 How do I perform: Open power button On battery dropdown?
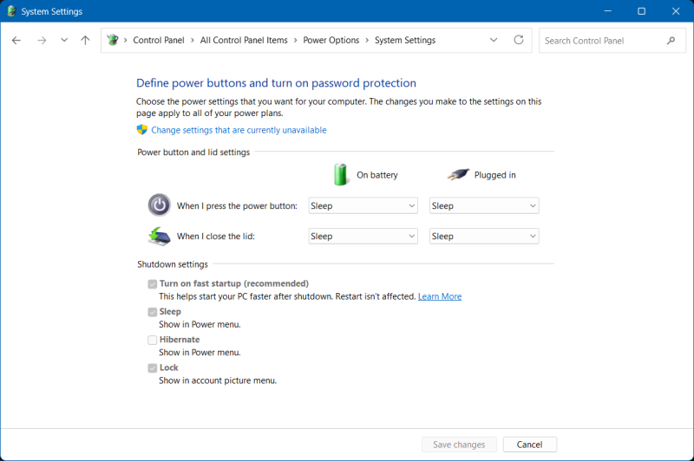363,206
